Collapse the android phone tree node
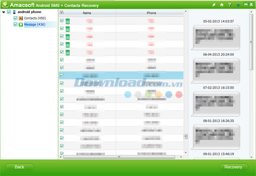Screen dimensions: 256x176 pyautogui.click(x=4, y=12)
